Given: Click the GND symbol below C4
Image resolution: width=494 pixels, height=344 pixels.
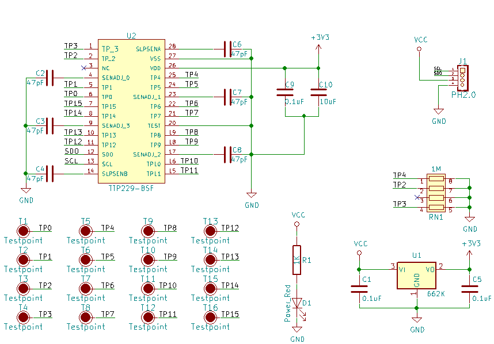Looking at the screenshot, I should click(x=26, y=190).
